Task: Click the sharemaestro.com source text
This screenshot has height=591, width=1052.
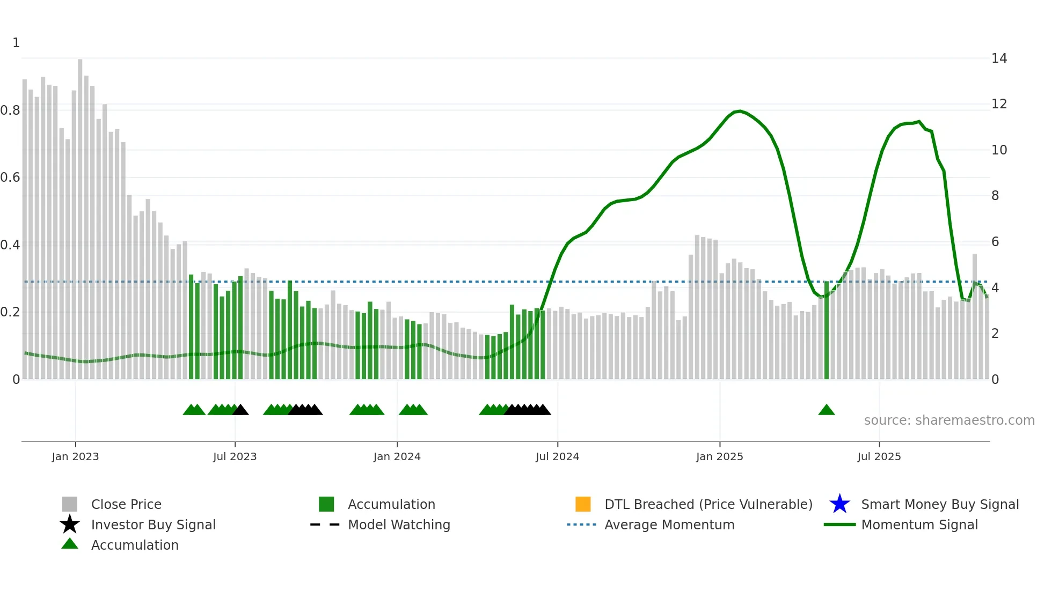Action: pos(949,420)
